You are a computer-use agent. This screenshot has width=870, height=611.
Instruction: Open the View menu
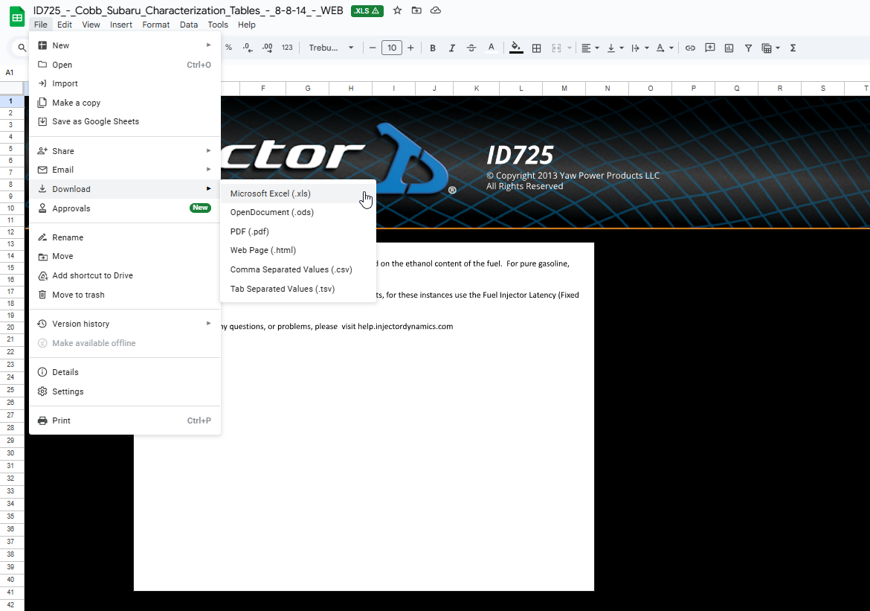91,25
